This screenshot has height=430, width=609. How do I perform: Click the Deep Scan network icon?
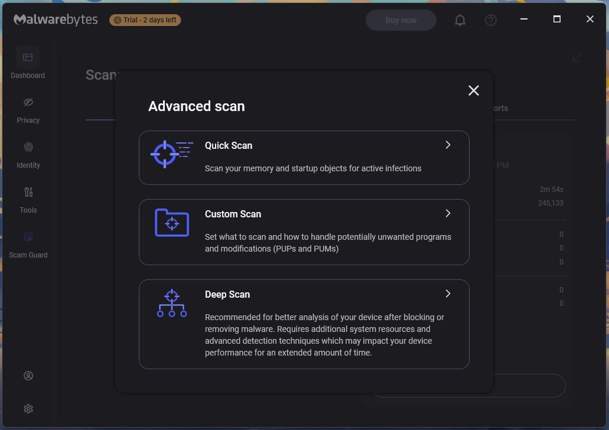click(172, 303)
